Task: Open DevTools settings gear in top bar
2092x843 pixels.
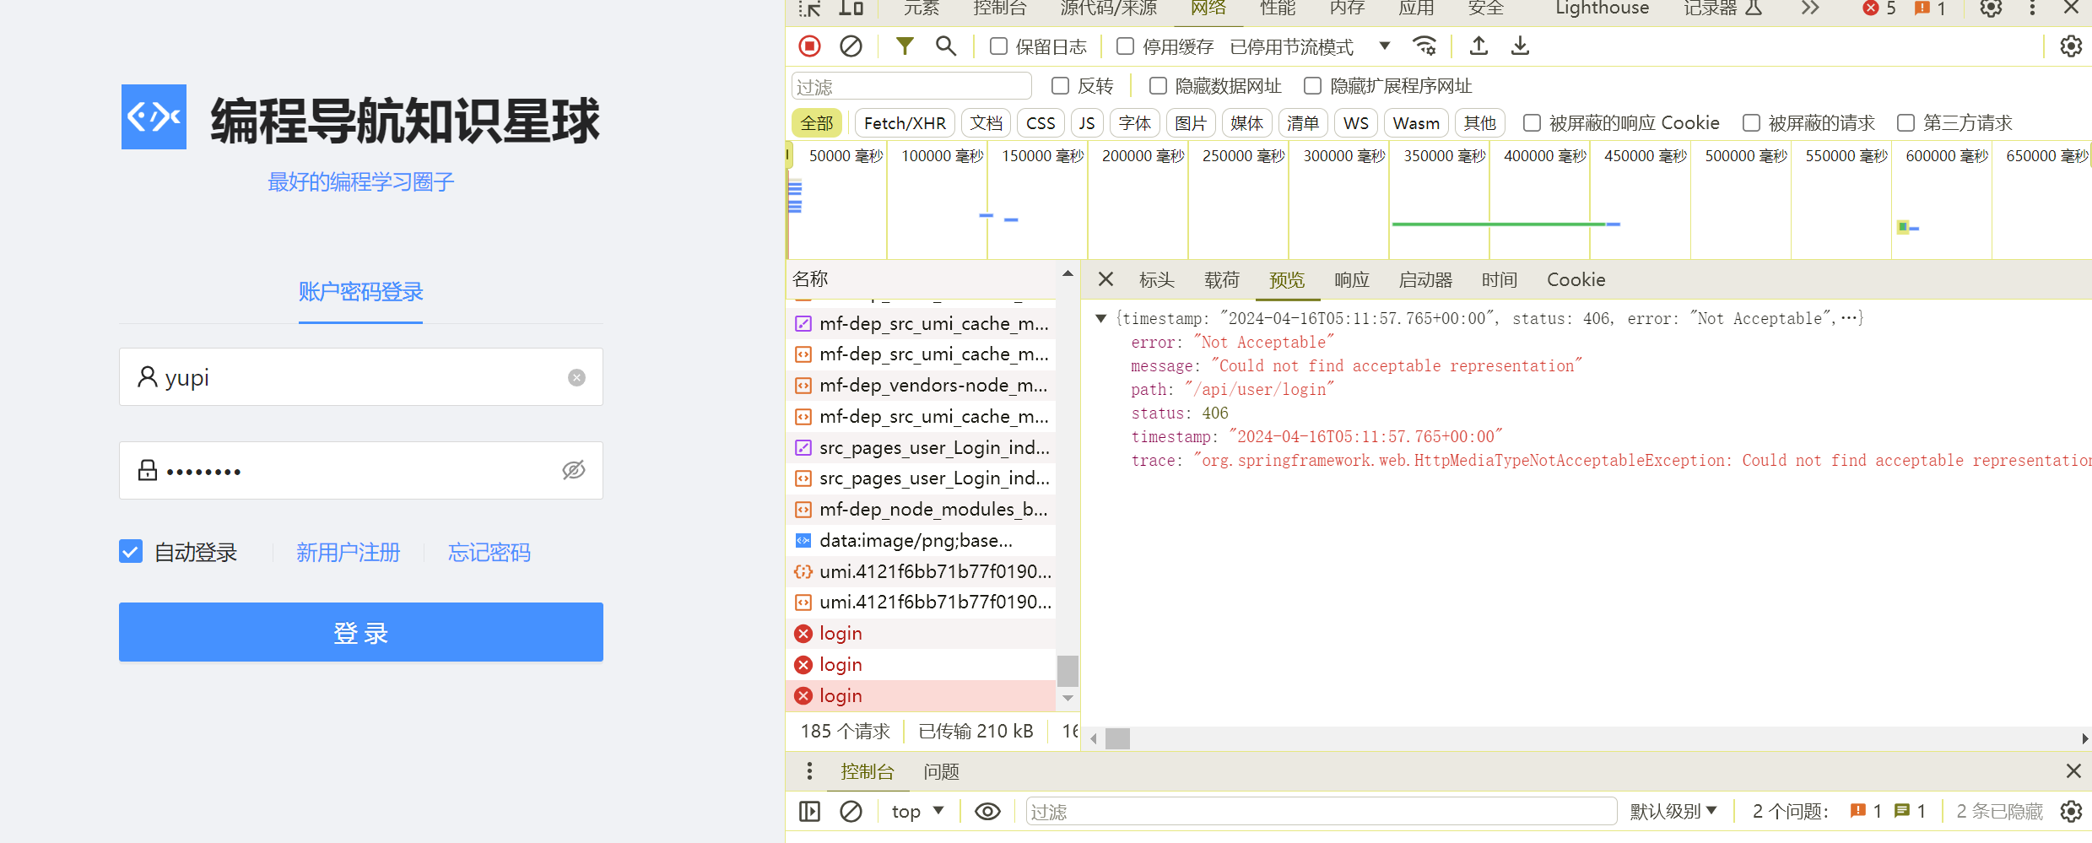Action: coord(1991,8)
